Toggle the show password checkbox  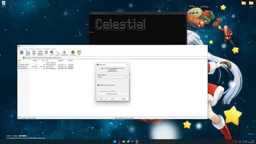(x=98, y=85)
